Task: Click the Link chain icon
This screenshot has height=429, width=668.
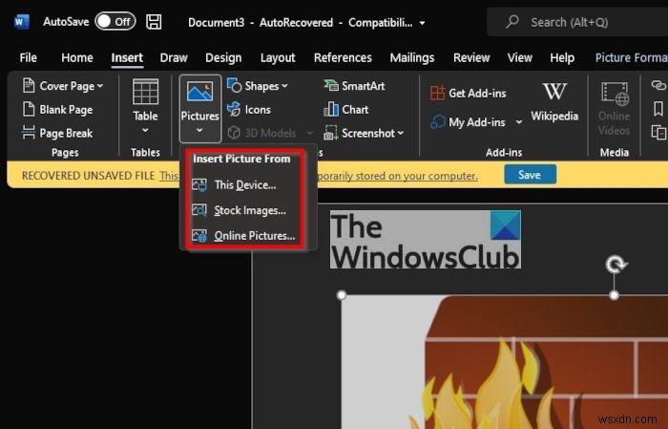Action: [658, 85]
